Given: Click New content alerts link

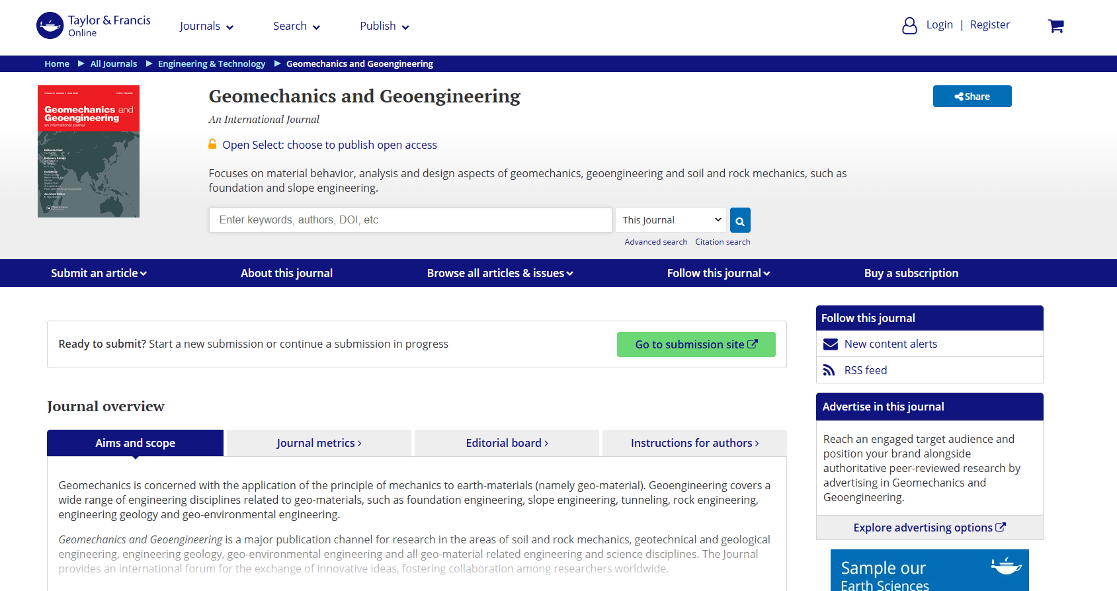Looking at the screenshot, I should [x=890, y=344].
